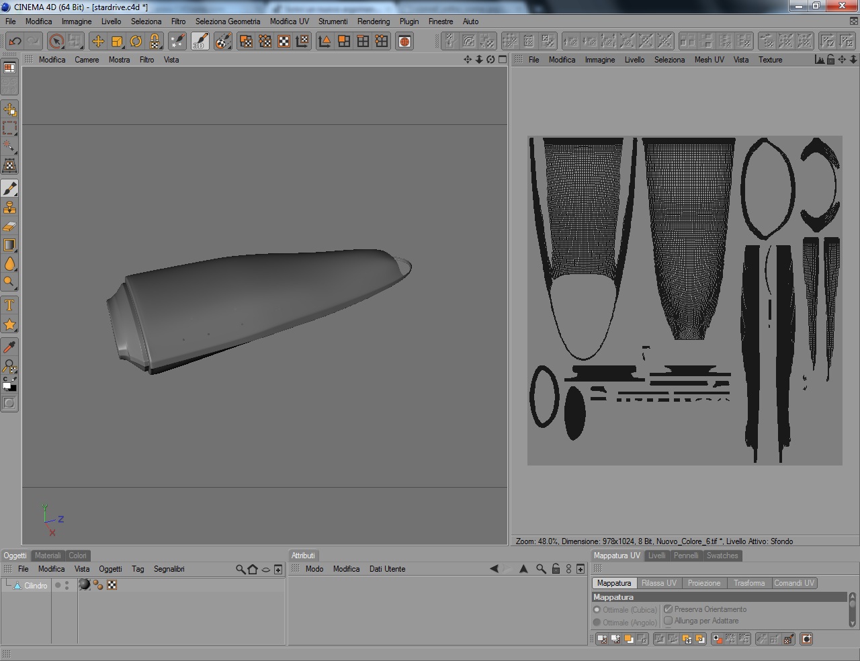Activate the Magic Wand selection tool
Image resolution: width=860 pixels, height=661 pixels.
pyautogui.click(x=9, y=146)
